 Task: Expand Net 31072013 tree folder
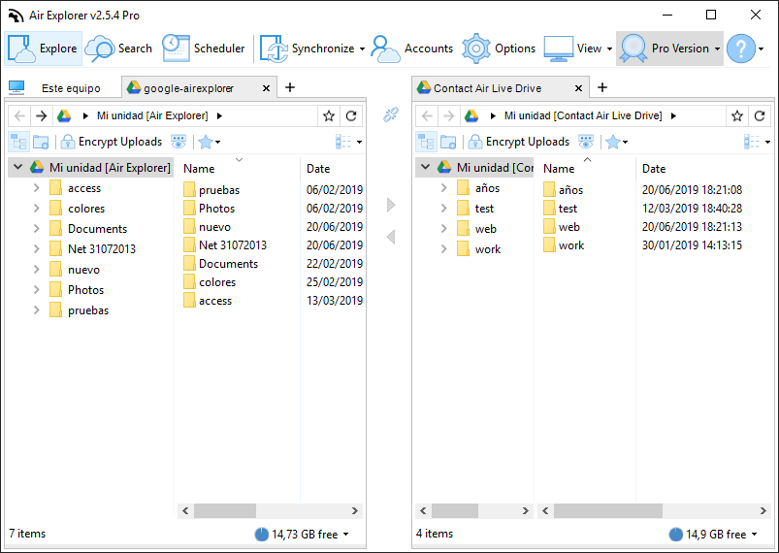[36, 249]
